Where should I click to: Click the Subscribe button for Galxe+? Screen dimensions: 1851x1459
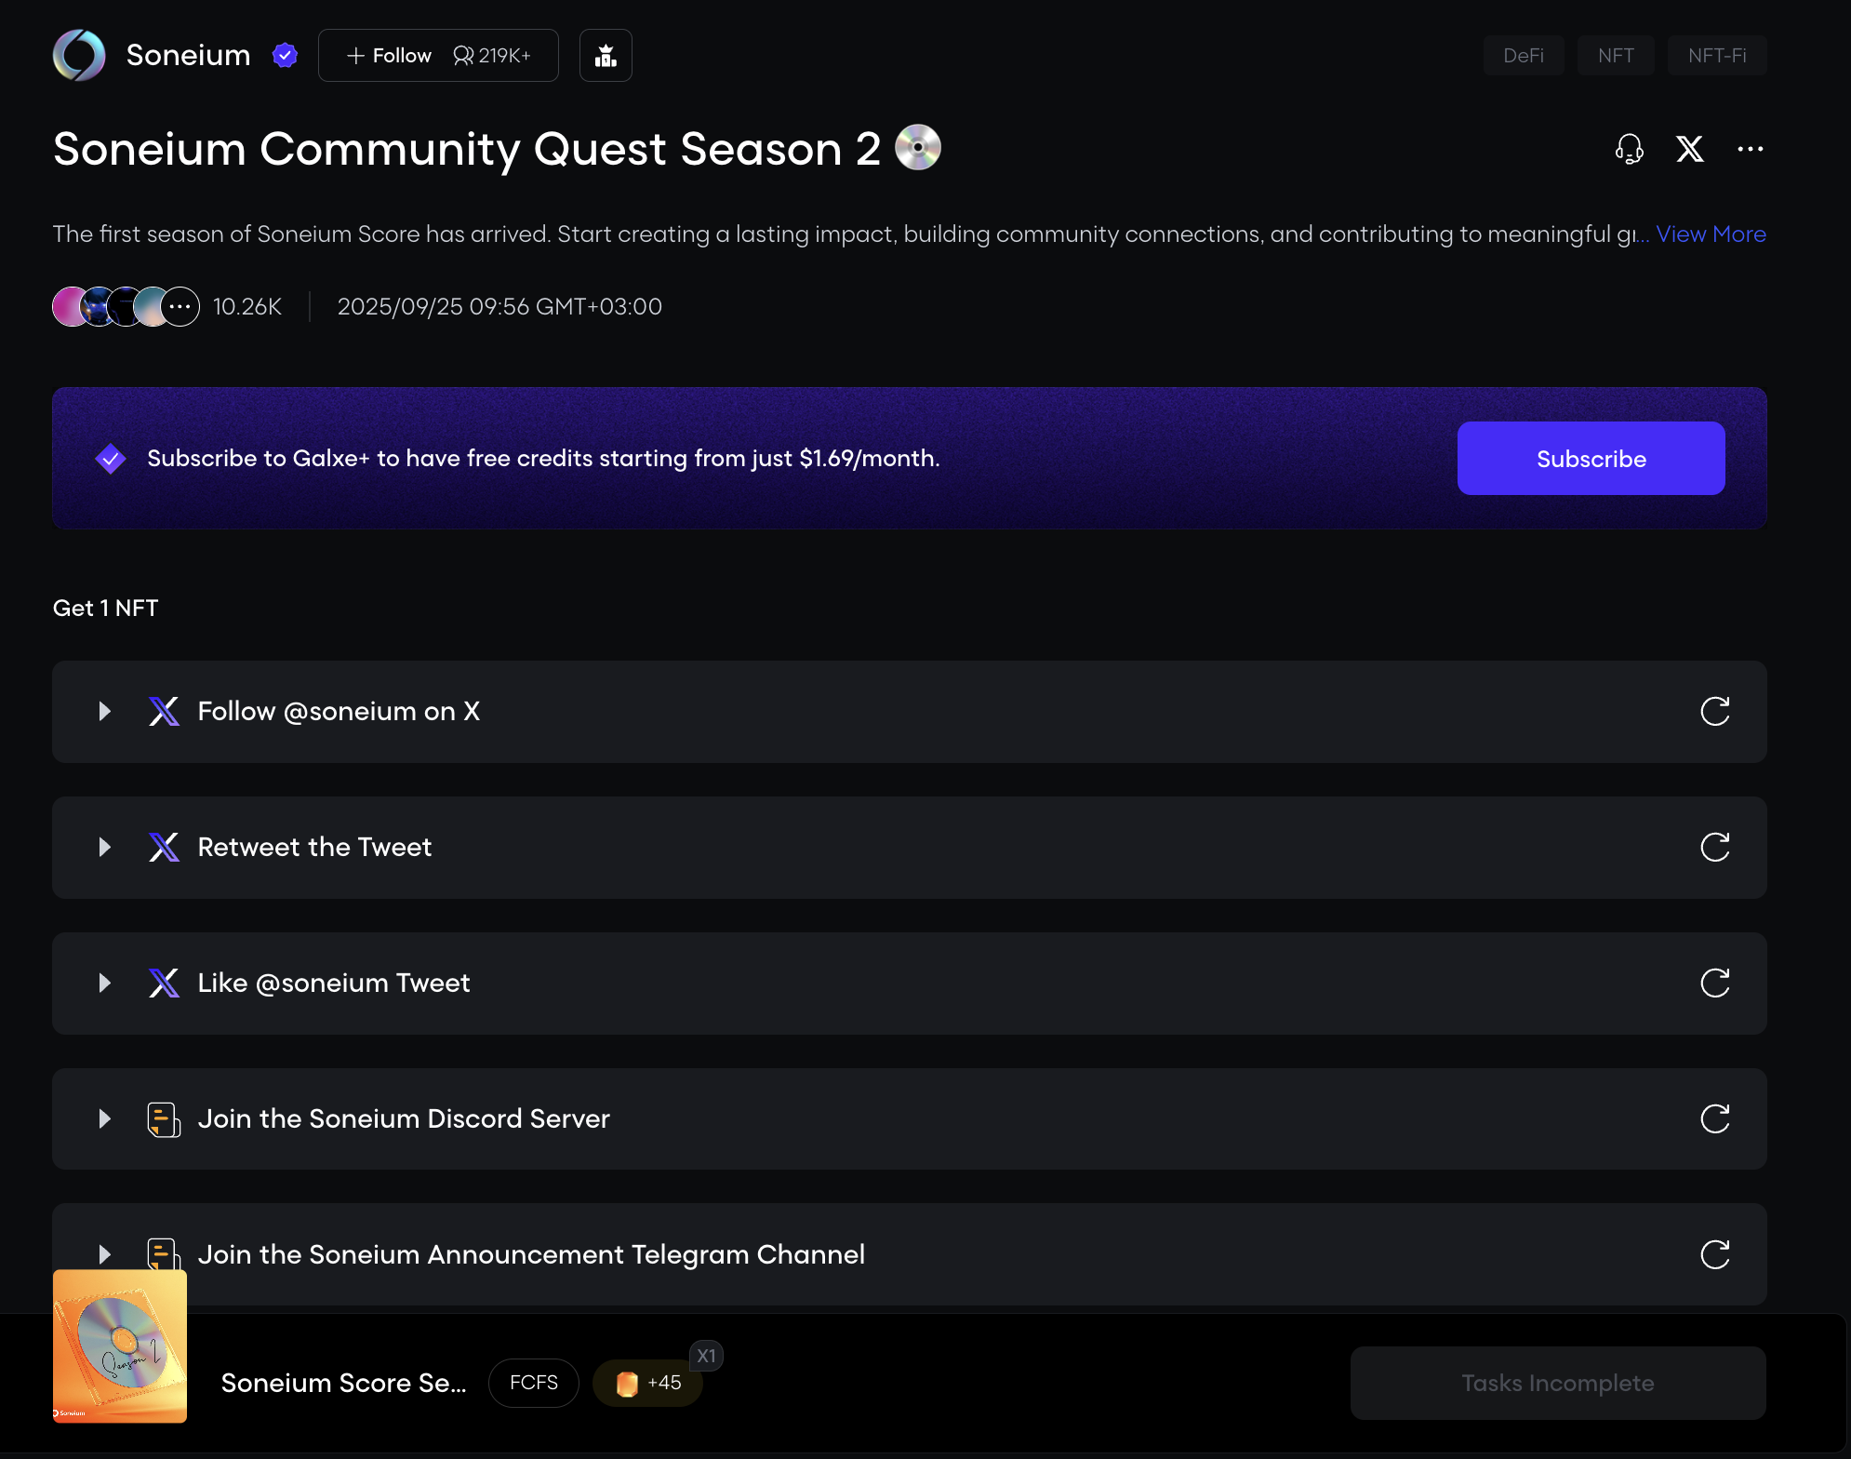coord(1591,459)
